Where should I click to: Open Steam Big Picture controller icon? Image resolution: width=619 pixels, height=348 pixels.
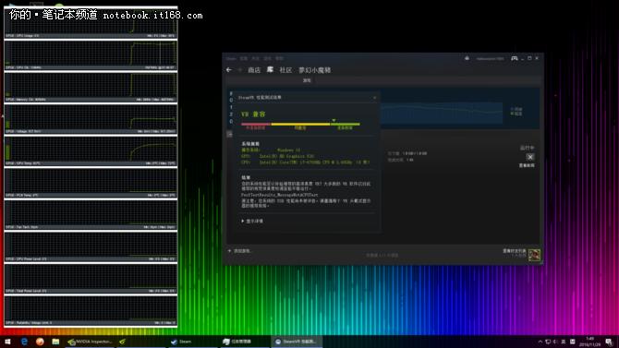515,58
